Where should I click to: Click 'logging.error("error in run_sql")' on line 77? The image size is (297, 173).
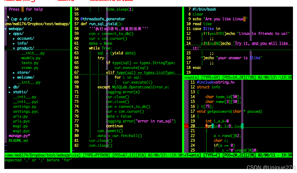pos(141,121)
